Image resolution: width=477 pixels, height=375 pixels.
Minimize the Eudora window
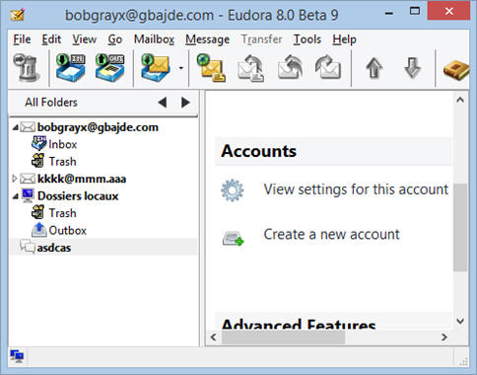(x=389, y=14)
